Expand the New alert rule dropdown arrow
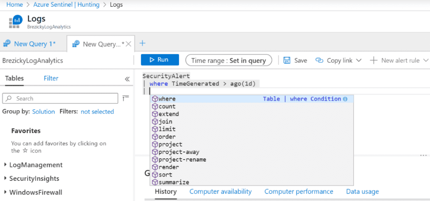Screen dimensions: 430x201 coord(426,60)
